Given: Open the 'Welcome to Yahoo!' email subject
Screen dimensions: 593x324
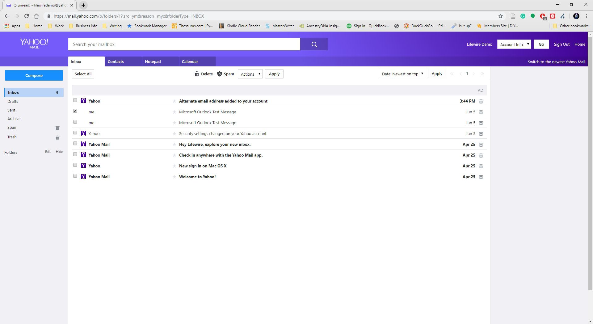Looking at the screenshot, I should click(197, 177).
